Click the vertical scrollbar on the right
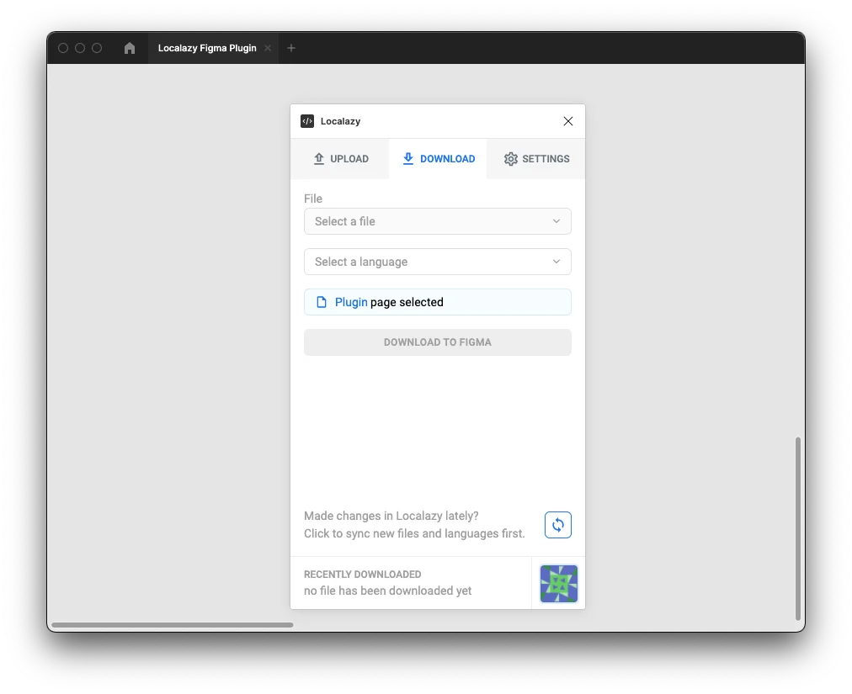 [797, 530]
